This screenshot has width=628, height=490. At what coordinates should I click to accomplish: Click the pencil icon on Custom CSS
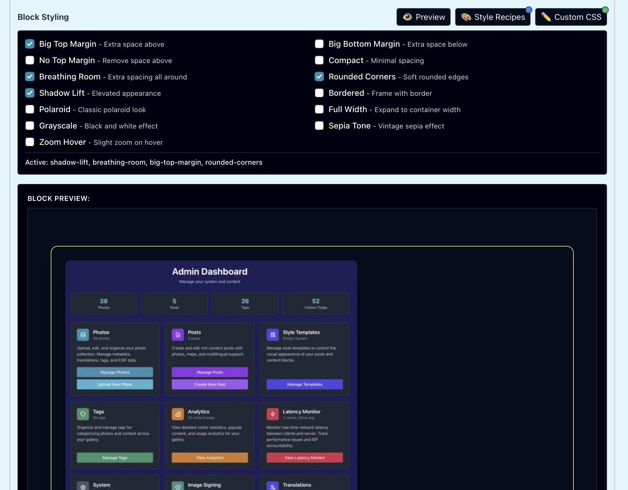tap(546, 17)
